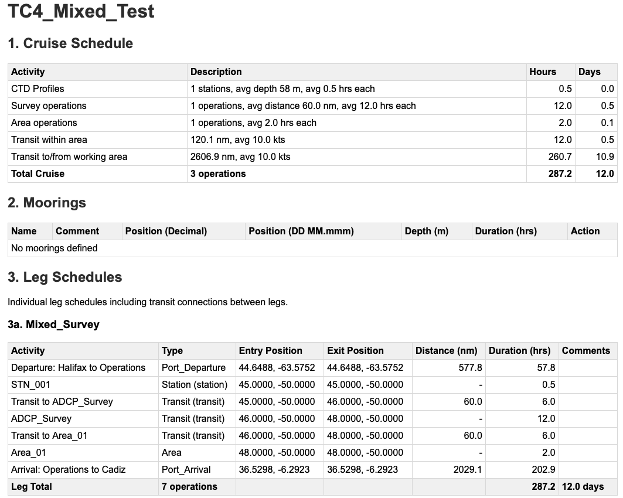Select the "3a. Mixed_Survey" subheading

[53, 325]
